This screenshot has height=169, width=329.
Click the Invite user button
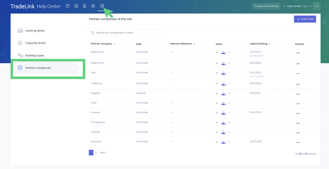[x=305, y=19]
